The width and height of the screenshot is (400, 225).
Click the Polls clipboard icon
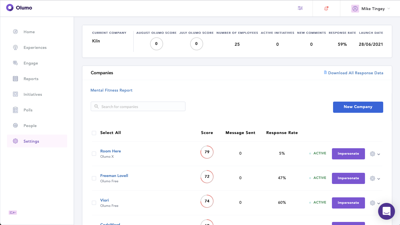[x=15, y=110]
